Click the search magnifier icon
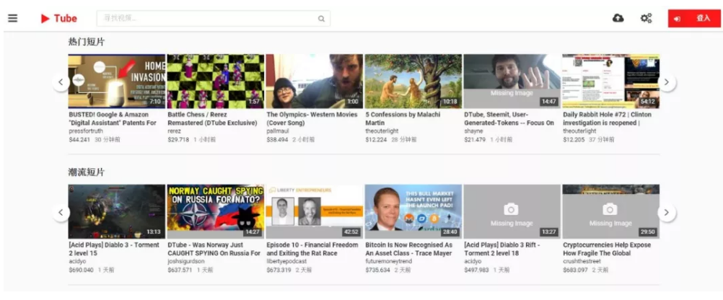Viewport: 723px width, 300px height. click(321, 19)
